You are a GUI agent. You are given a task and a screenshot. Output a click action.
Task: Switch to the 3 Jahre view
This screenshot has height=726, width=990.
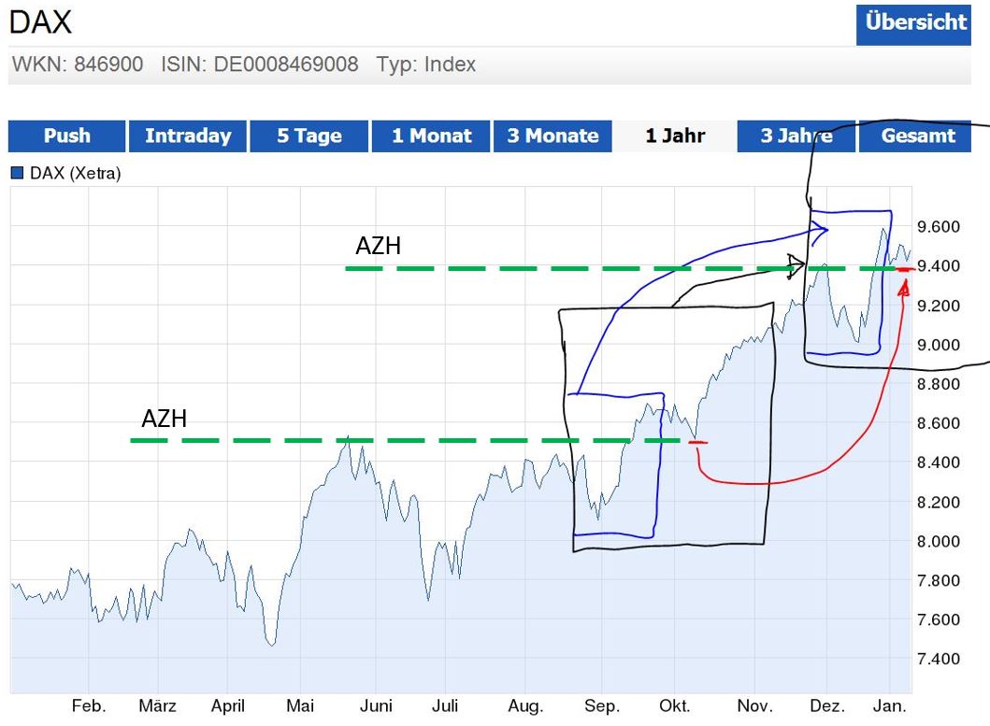click(x=796, y=136)
